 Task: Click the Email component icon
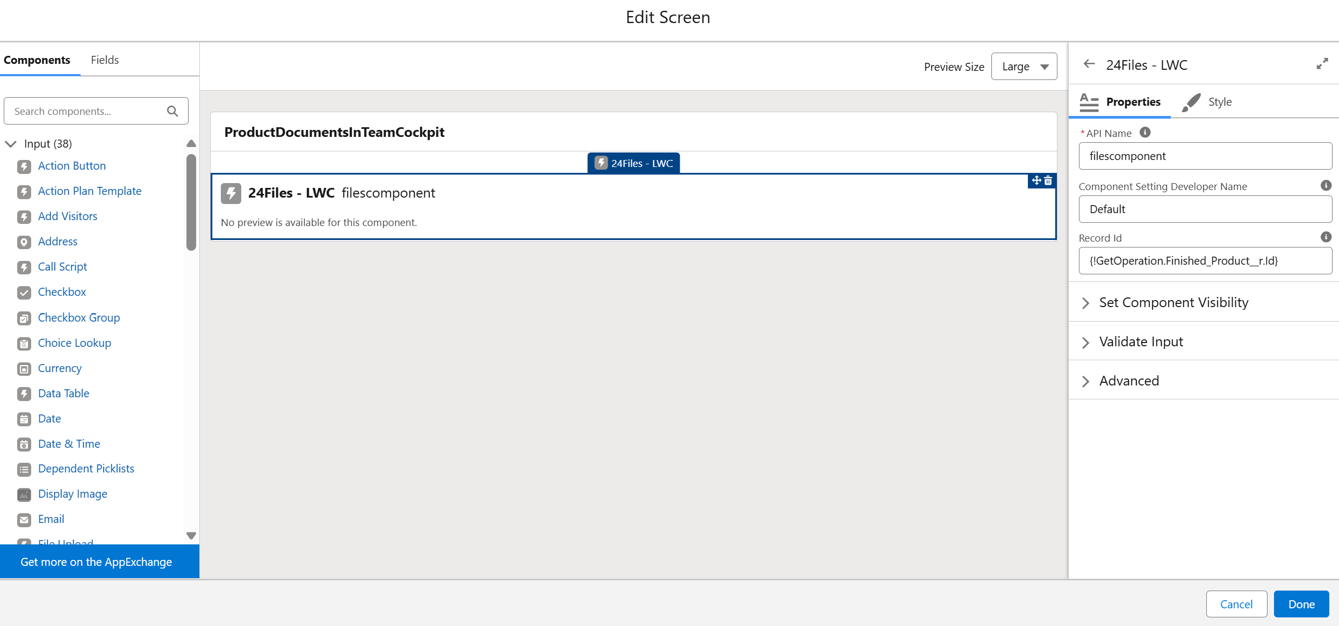[x=24, y=520]
